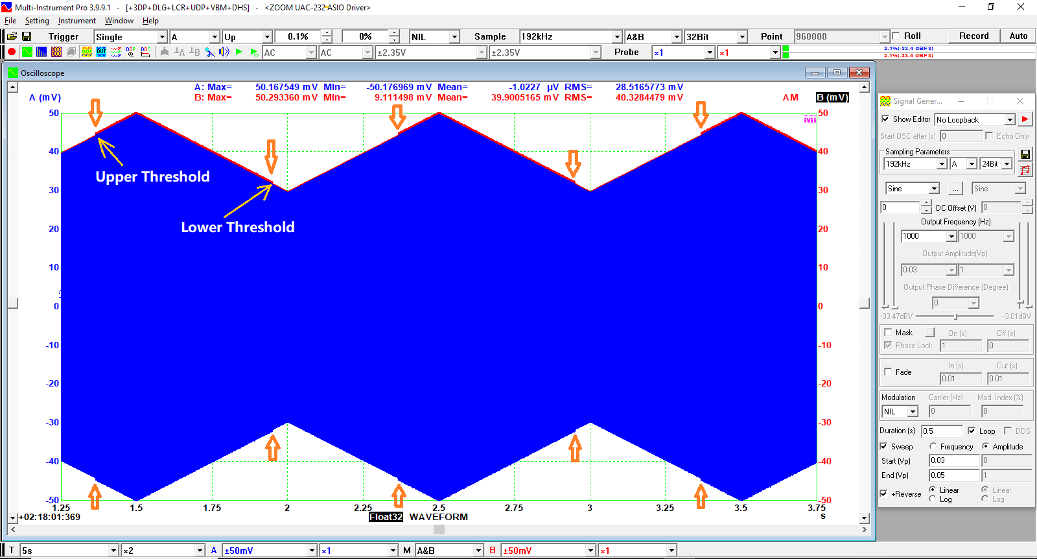This screenshot has height=559, width=1037.
Task: Click the red music note icon
Action: click(x=1025, y=170)
